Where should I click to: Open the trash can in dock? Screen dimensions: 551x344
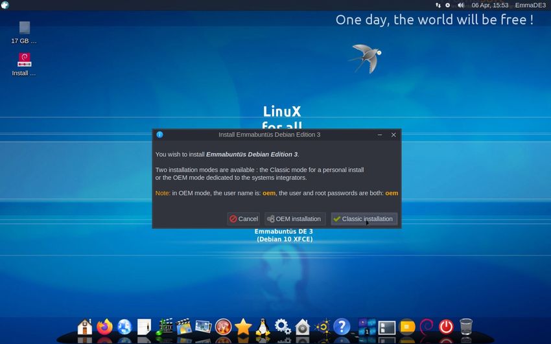pyautogui.click(x=466, y=327)
